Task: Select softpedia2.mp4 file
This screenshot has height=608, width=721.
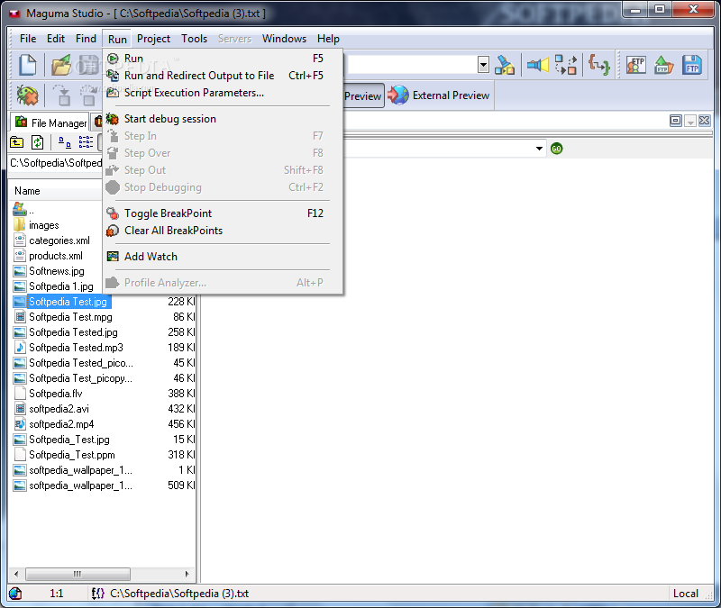Action: (61, 424)
